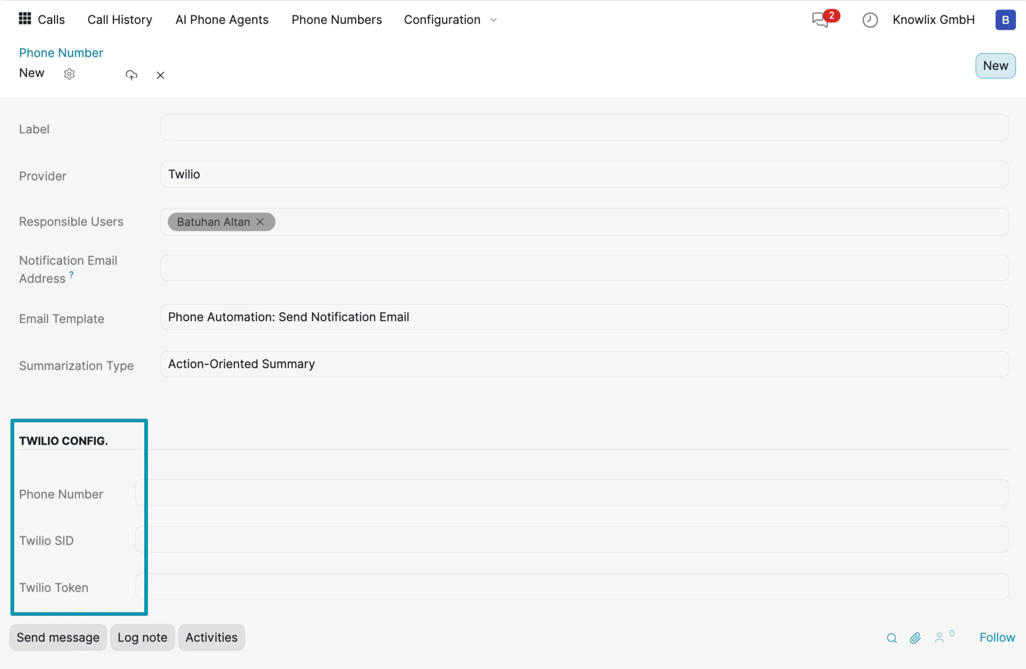Remove Batuhan Altan from Responsible Users
Image resolution: width=1026 pixels, height=669 pixels.
[x=260, y=221]
